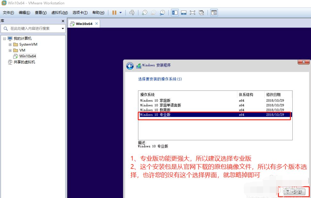Open the power options dropdown arrow beside the pause icon
This screenshot has width=311, height=198.
tap(121, 13)
